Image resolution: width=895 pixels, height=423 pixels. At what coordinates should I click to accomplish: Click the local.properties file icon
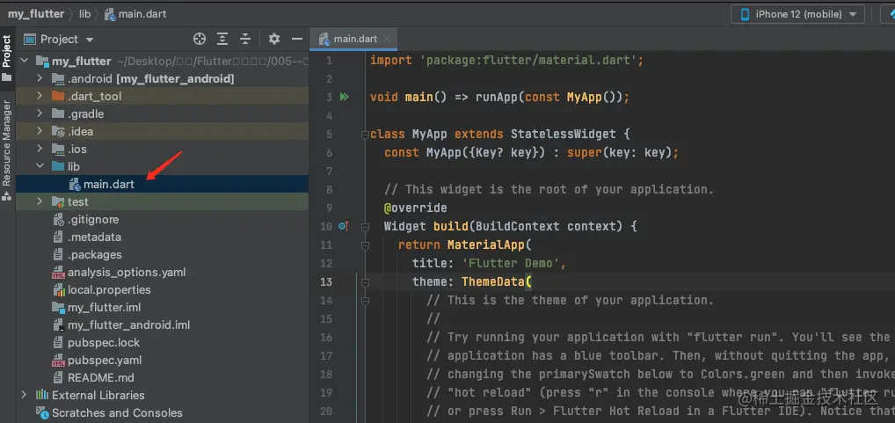(x=58, y=290)
